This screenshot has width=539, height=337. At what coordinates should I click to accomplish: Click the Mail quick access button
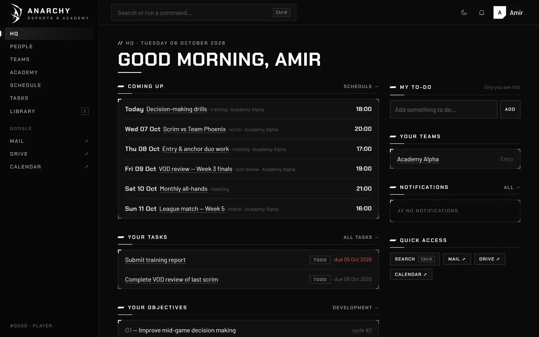click(x=457, y=259)
